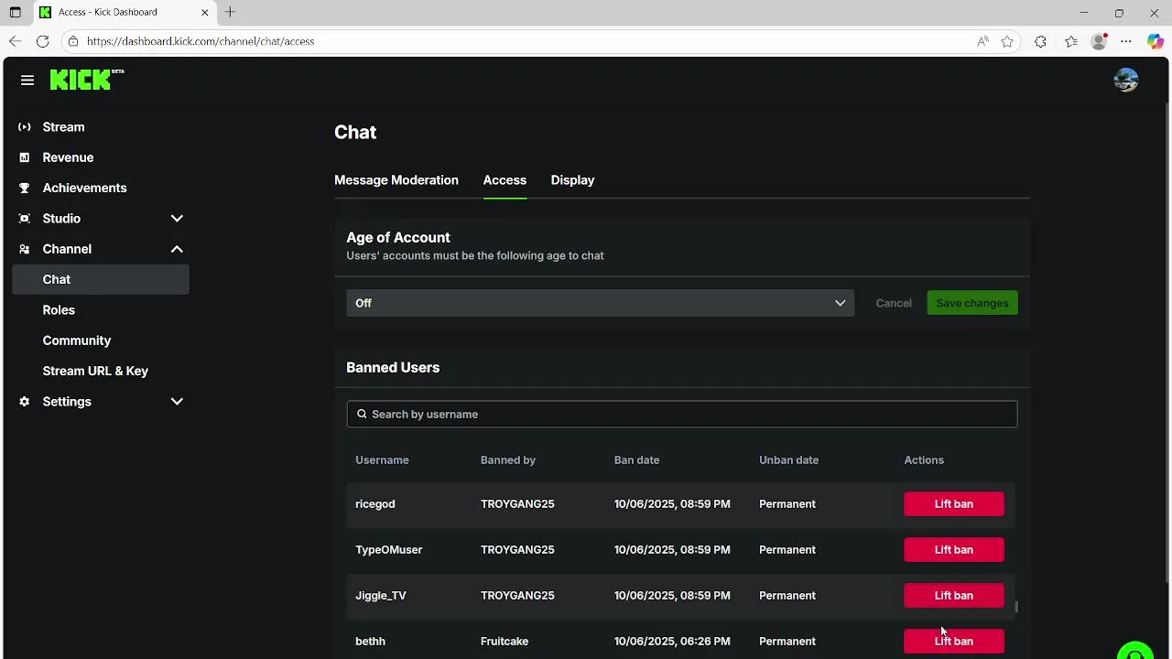This screenshot has height=659, width=1172.
Task: Click the Stream broadcast icon
Action: click(x=25, y=127)
